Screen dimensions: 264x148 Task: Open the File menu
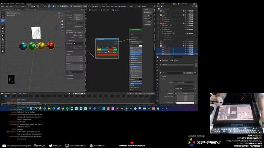(x=5, y=4)
